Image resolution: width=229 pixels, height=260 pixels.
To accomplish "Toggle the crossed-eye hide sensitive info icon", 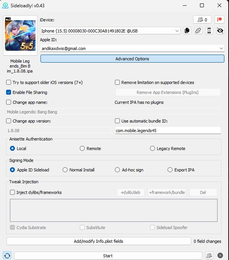I will point(220,31).
